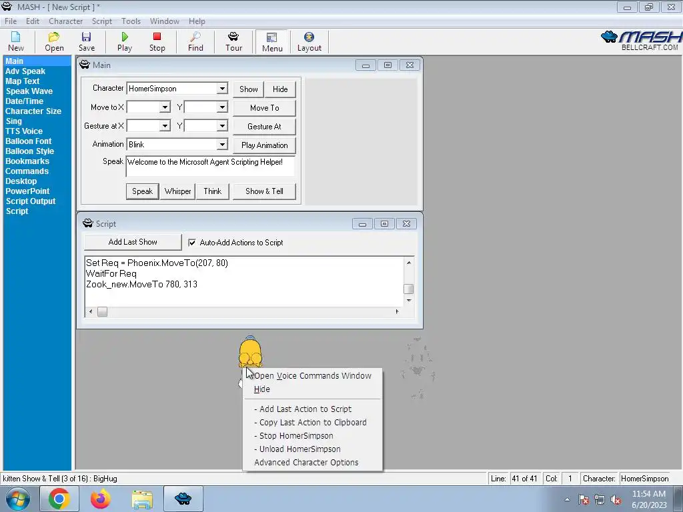This screenshot has height=512, width=683.
Task: Start playback with the Play icon
Action: click(125, 42)
